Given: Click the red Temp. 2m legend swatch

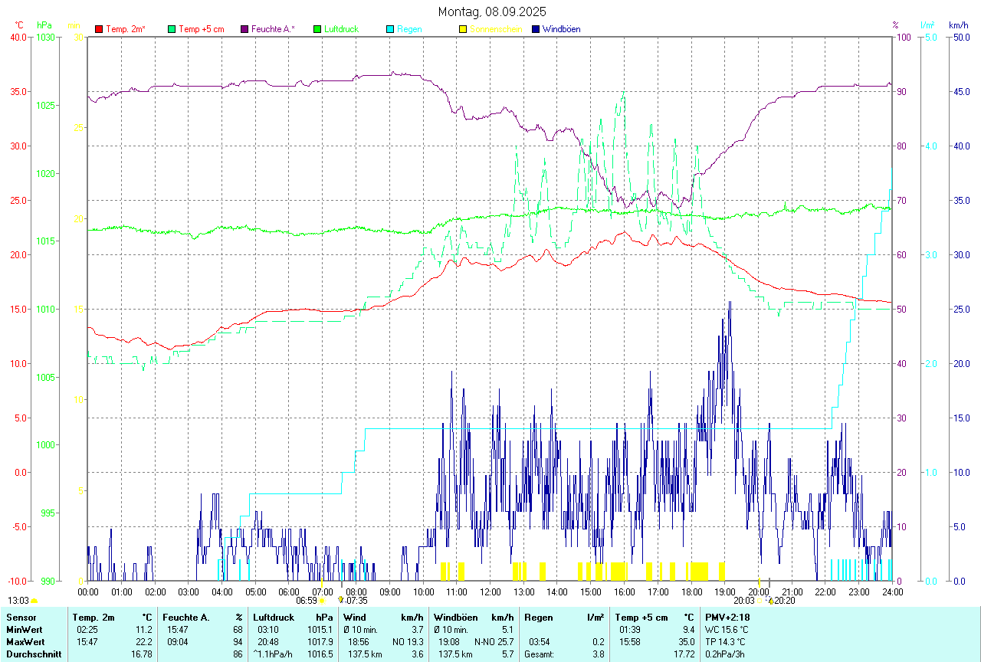Looking at the screenshot, I should pos(99,29).
